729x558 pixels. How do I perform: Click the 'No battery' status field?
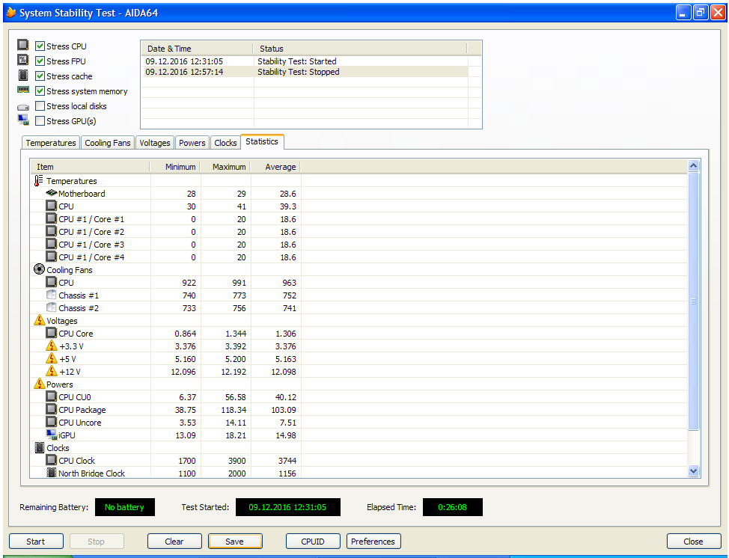(x=124, y=507)
